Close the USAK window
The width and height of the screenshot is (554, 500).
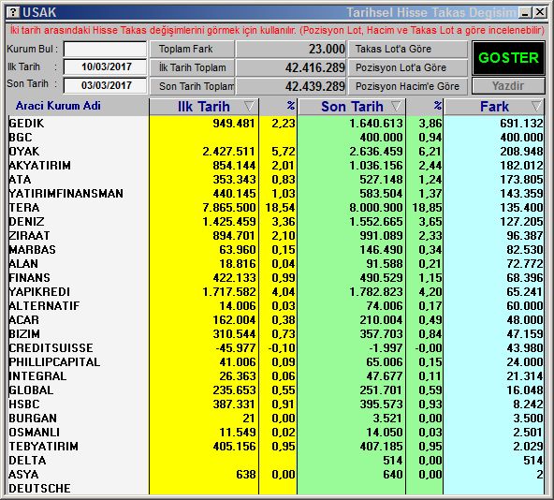tap(540, 13)
